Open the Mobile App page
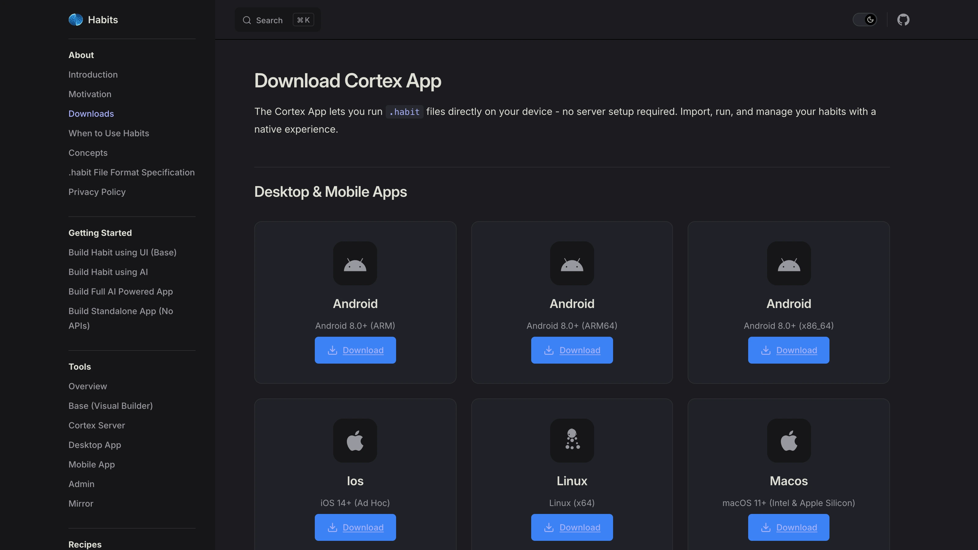Image resolution: width=978 pixels, height=550 pixels. point(91,464)
